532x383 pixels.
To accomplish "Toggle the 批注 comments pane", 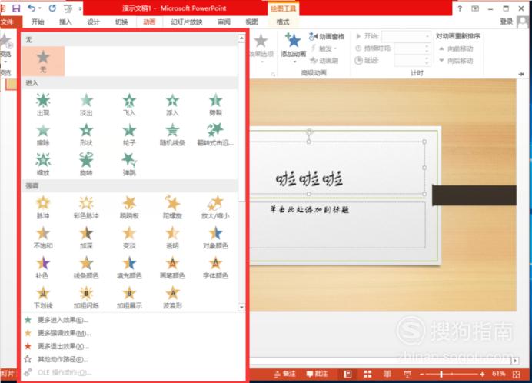I will 317,374.
